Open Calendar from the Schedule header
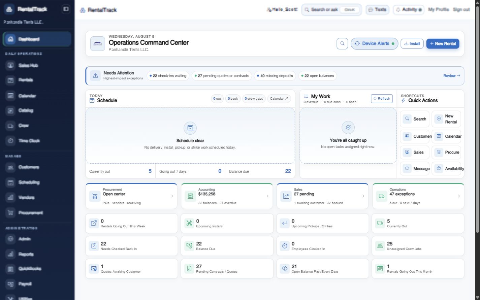This screenshot has width=480, height=300. click(x=279, y=99)
